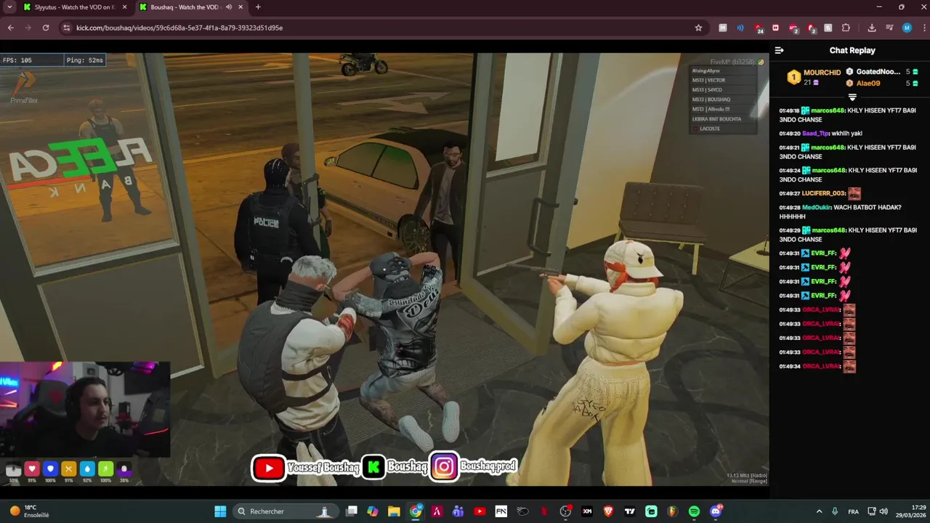Viewport: 930px width, 523px height.
Task: Click the 01:49:34 ORCA_LVRA message
Action: pos(817,366)
